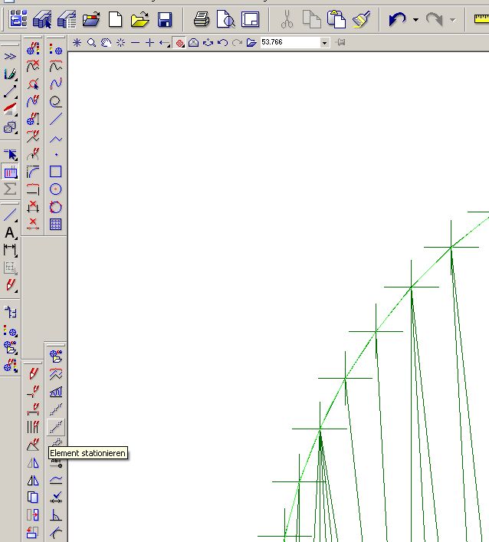Open the Dimension line tool flyout
This screenshot has width=489, height=542.
pos(10,250)
